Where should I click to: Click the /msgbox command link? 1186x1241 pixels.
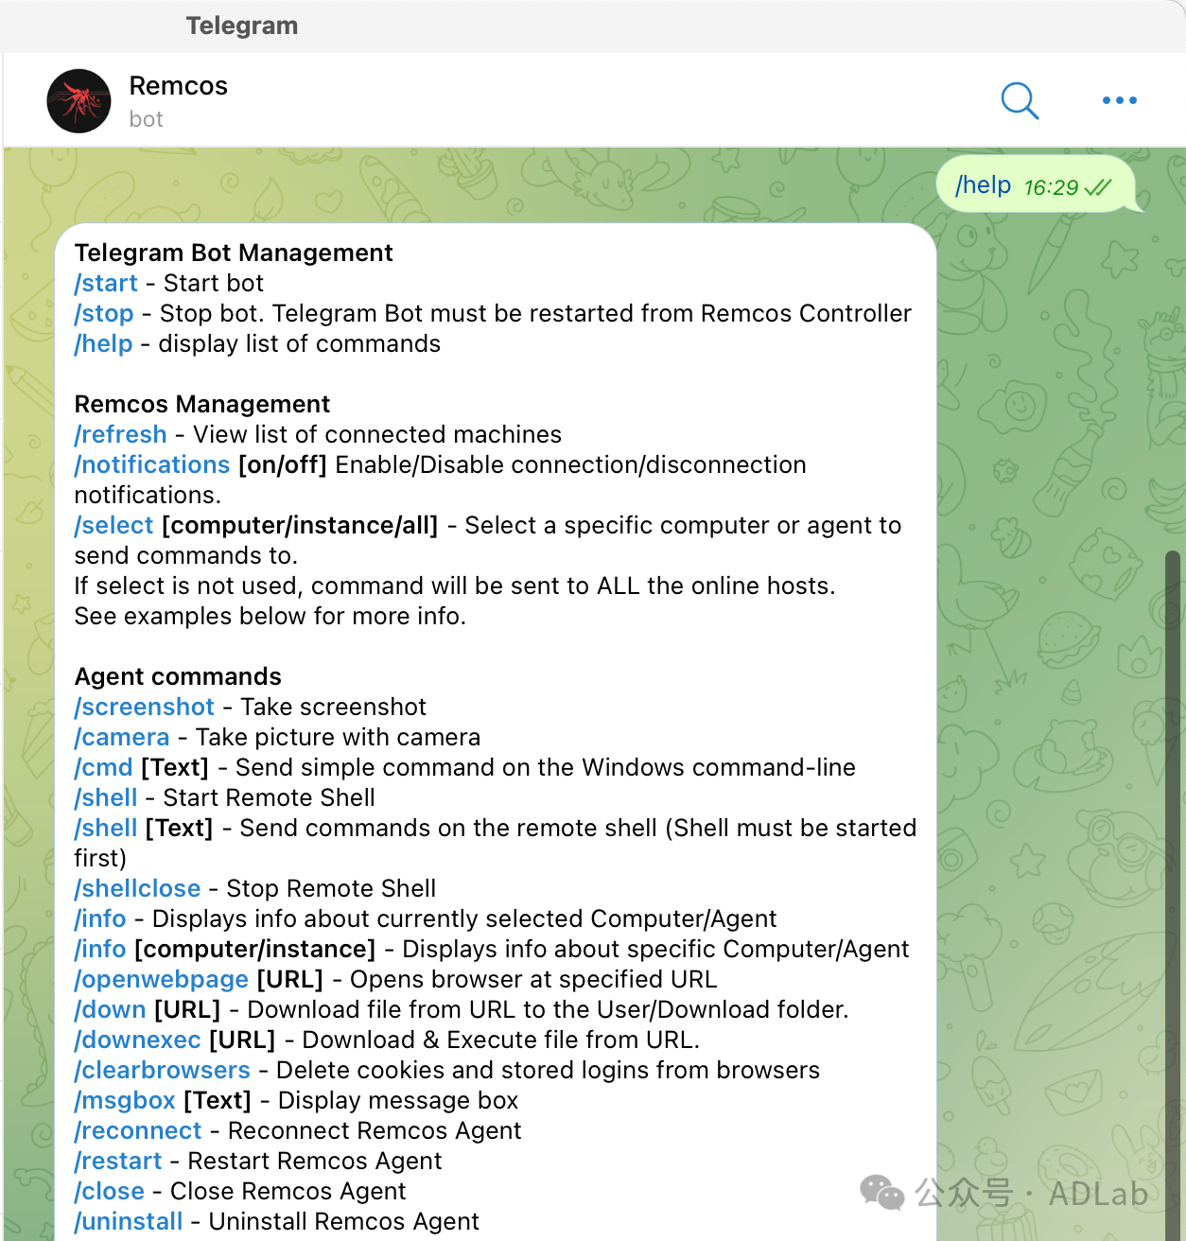(125, 1100)
